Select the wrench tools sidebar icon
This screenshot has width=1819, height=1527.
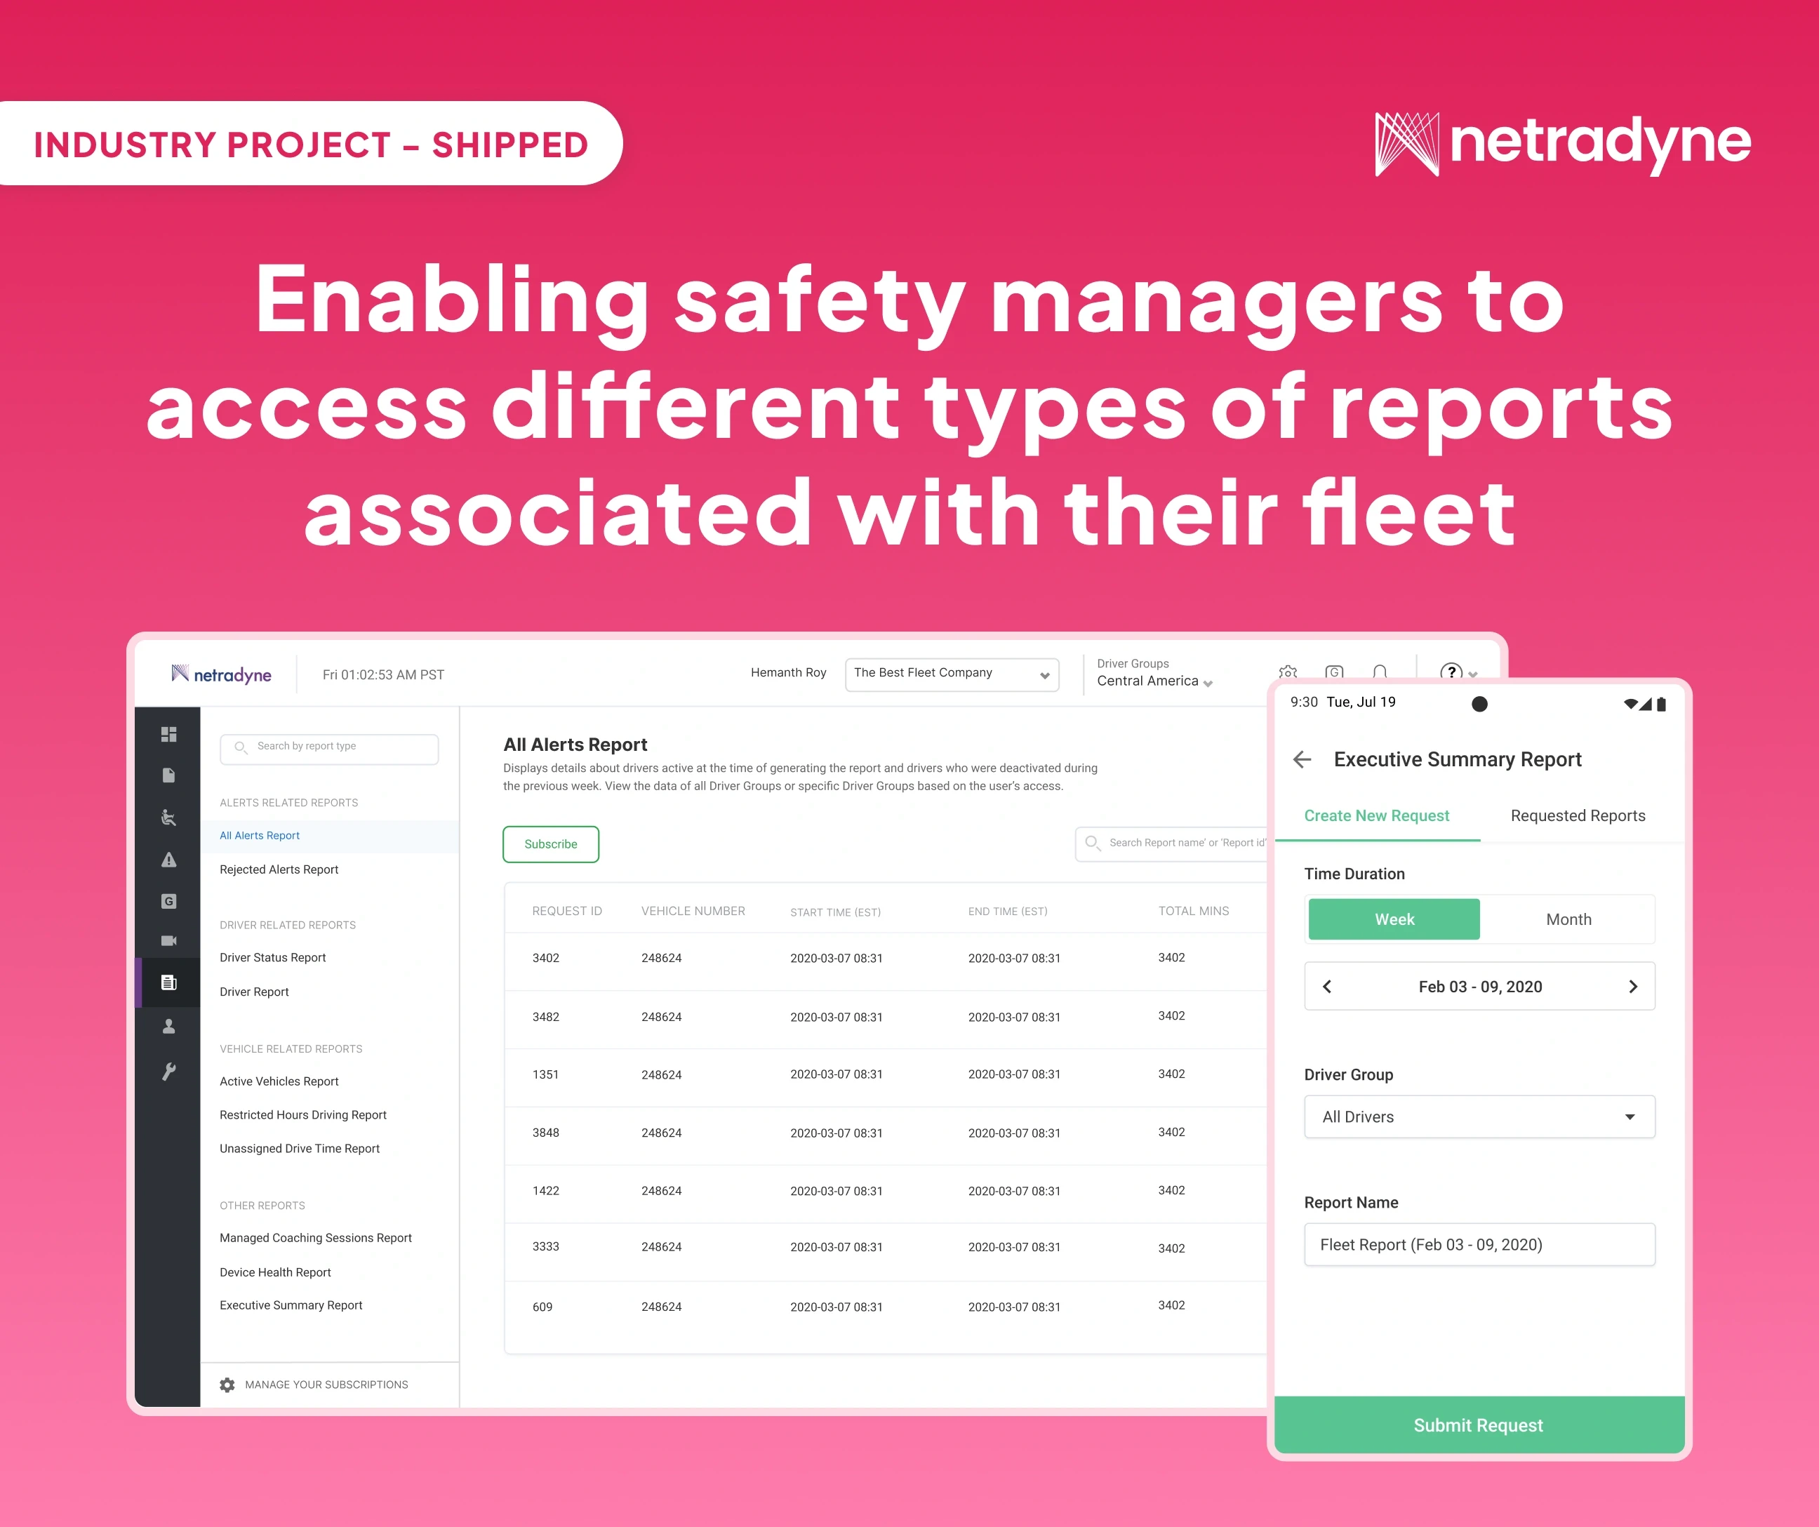click(x=169, y=1072)
